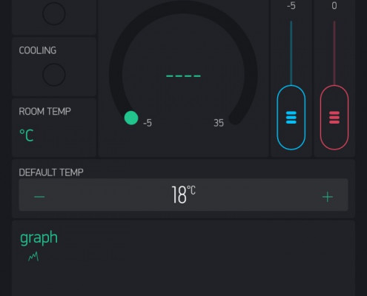
Task: Click the green °C room temperature reading
Action: (27, 135)
